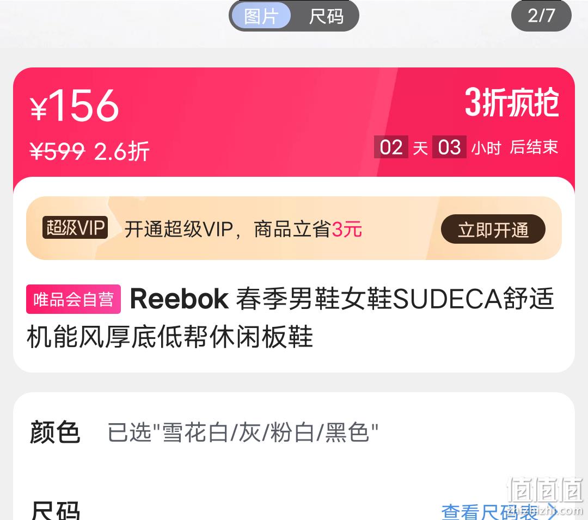Click the ¥156 sale price
This screenshot has height=520, width=588.
pos(74,106)
